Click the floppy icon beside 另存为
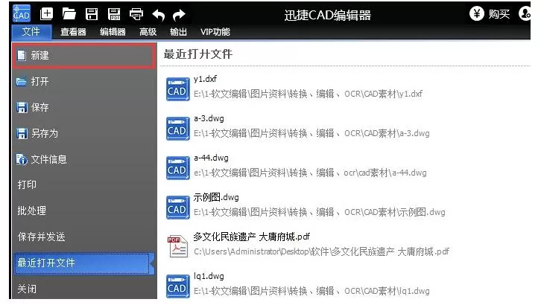541x305 pixels. (22, 133)
